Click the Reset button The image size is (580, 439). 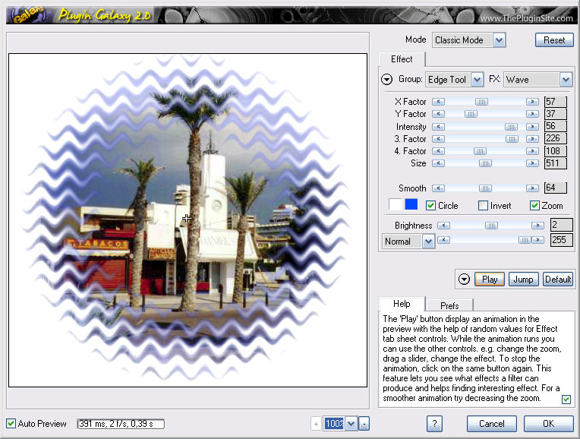click(554, 40)
